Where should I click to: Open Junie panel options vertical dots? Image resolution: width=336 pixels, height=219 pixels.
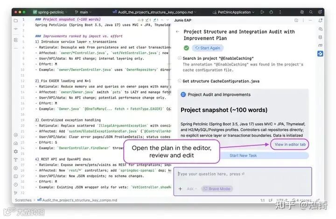point(303,20)
